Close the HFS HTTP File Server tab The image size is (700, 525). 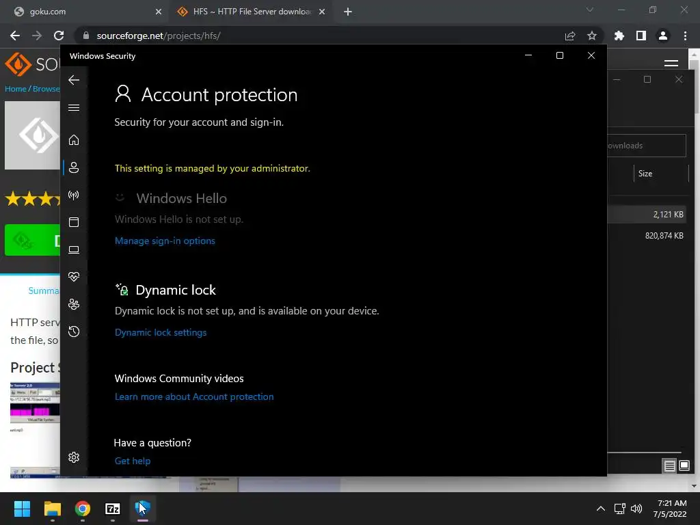pos(322,12)
